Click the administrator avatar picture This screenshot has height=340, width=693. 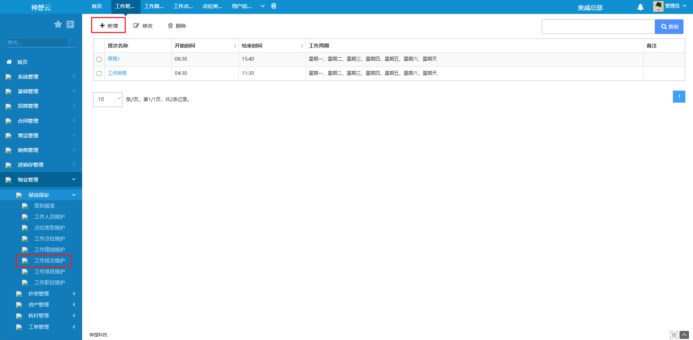click(658, 6)
